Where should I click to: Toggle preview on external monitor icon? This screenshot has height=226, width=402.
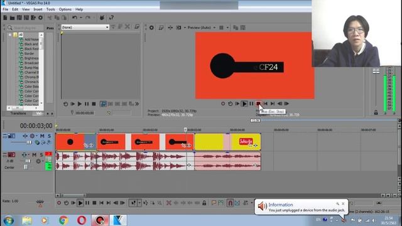tap(161, 28)
